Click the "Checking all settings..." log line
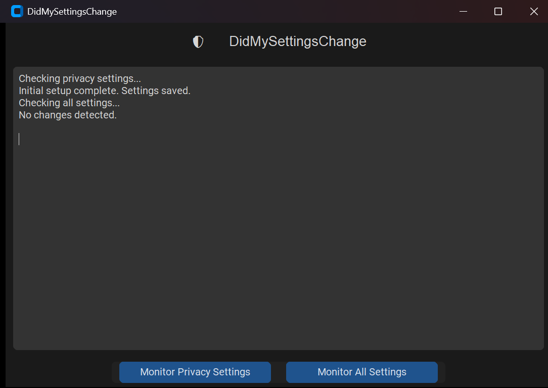The height and width of the screenshot is (388, 548). (x=69, y=103)
